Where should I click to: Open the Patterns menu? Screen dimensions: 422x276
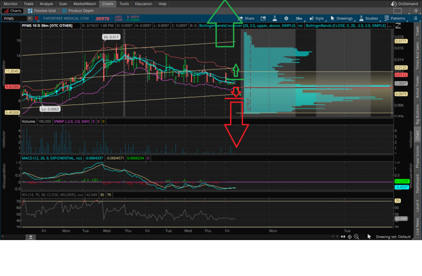pos(395,18)
